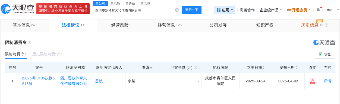Select the 历史限制消费令 0 sub-tab
Image resolution: width=340 pixels, height=104 pixels.
click(47, 54)
